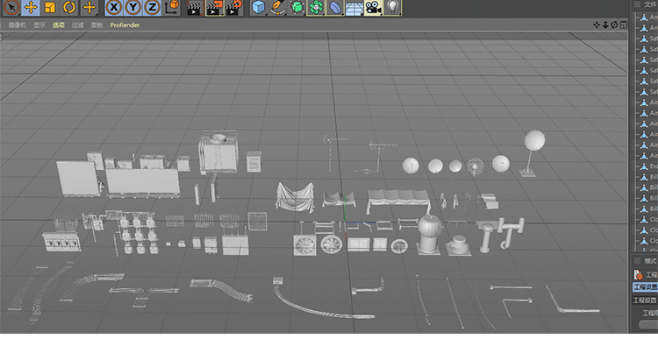Click the Camera object icon
This screenshot has height=339, width=658.
pos(373,8)
